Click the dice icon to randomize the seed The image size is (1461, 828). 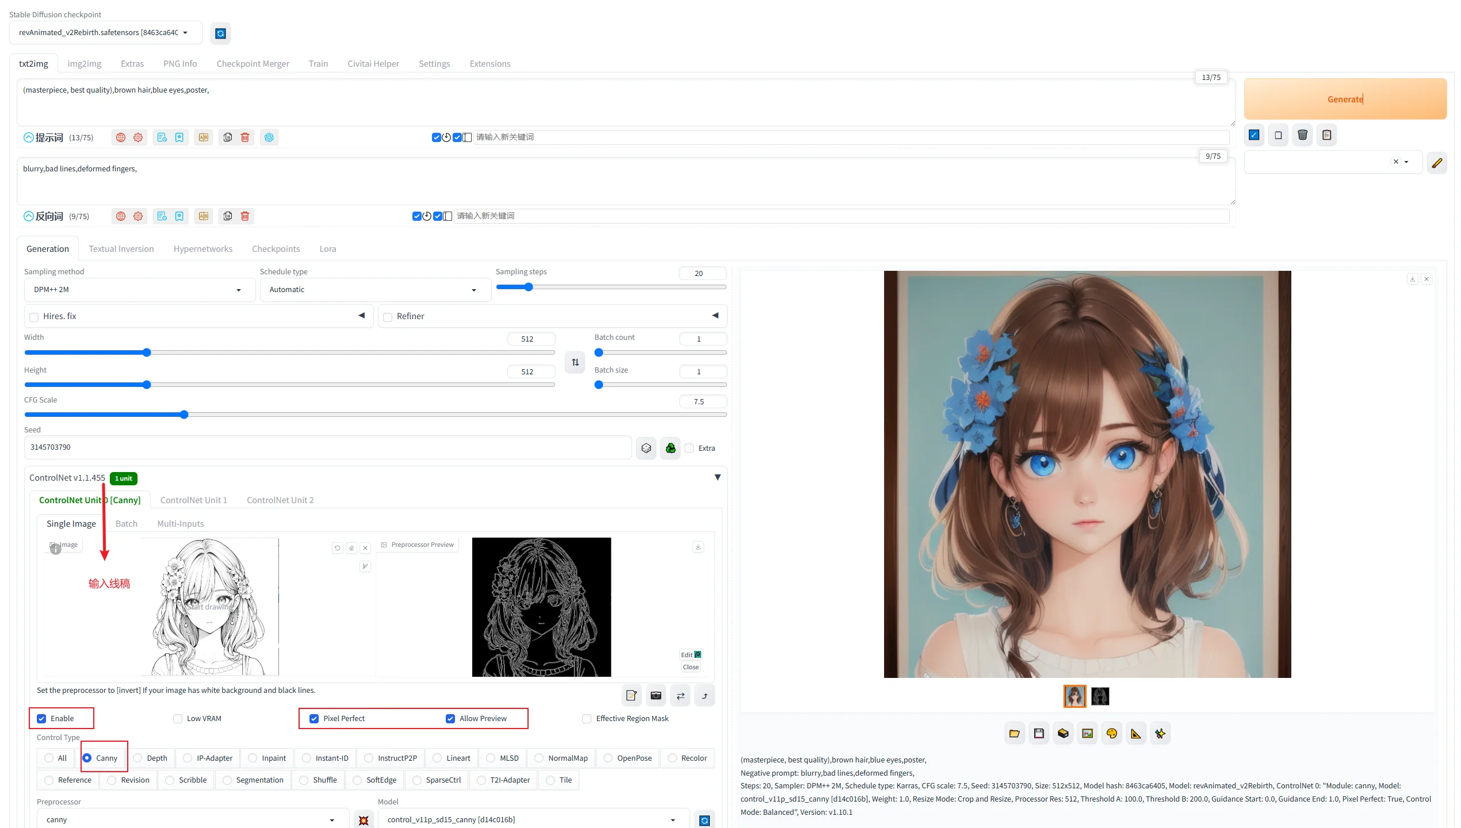tap(647, 448)
